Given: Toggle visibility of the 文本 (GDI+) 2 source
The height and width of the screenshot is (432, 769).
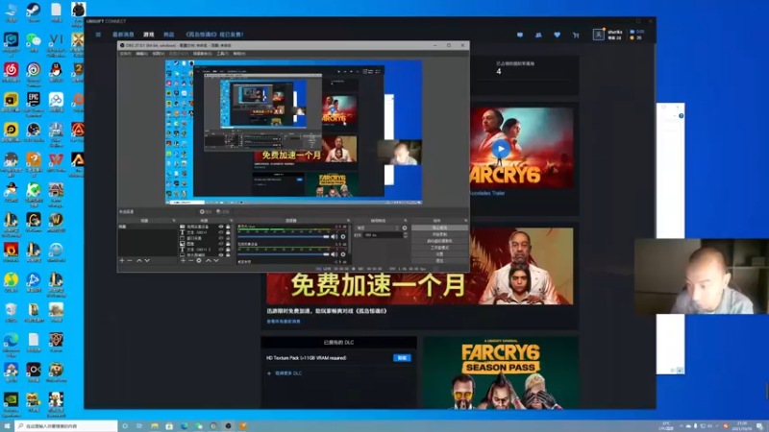Looking at the screenshot, I should click(x=221, y=250).
